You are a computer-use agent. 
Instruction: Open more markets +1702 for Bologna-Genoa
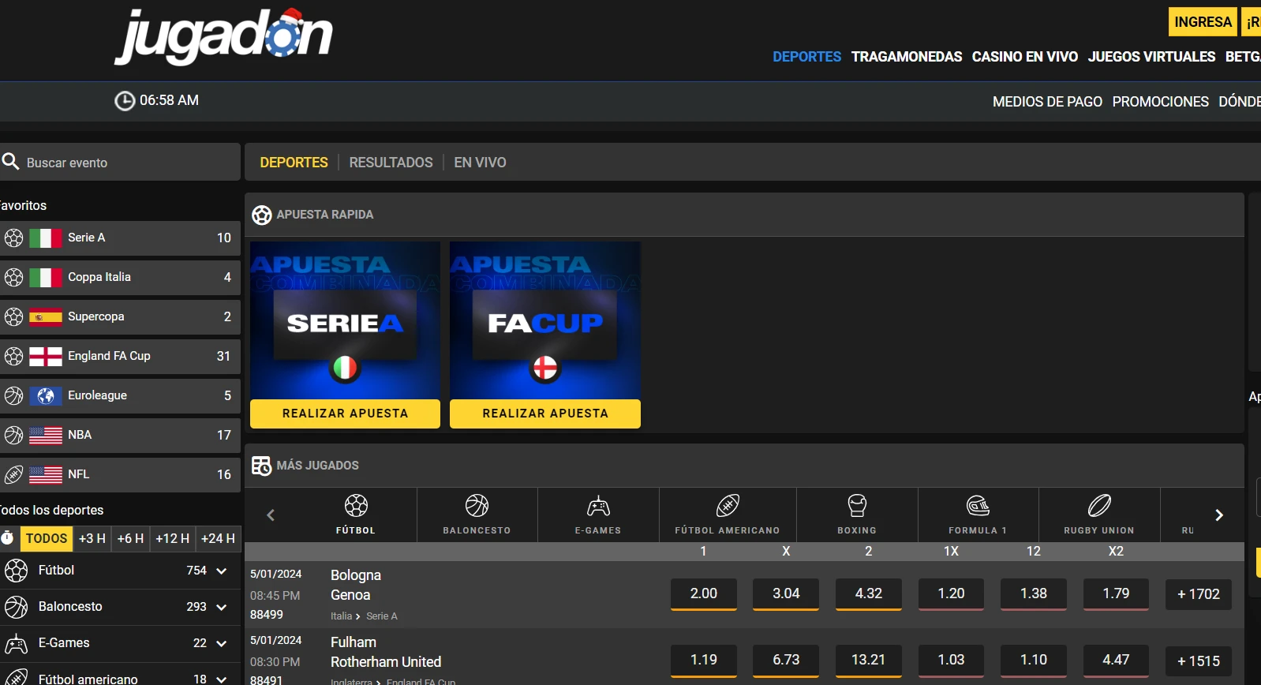pyautogui.click(x=1199, y=594)
